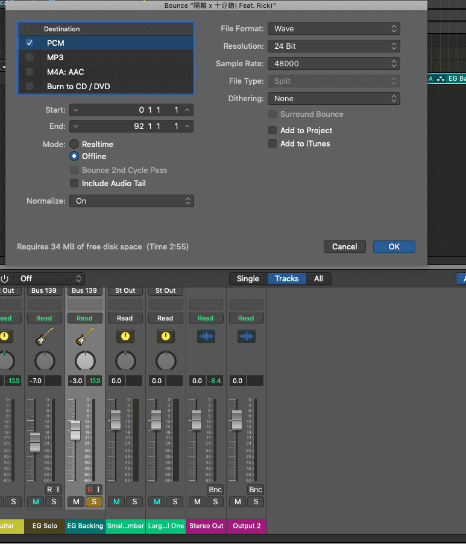Viewport: 466px width, 544px height.
Task: Click the End position field
Action: [x=131, y=127]
